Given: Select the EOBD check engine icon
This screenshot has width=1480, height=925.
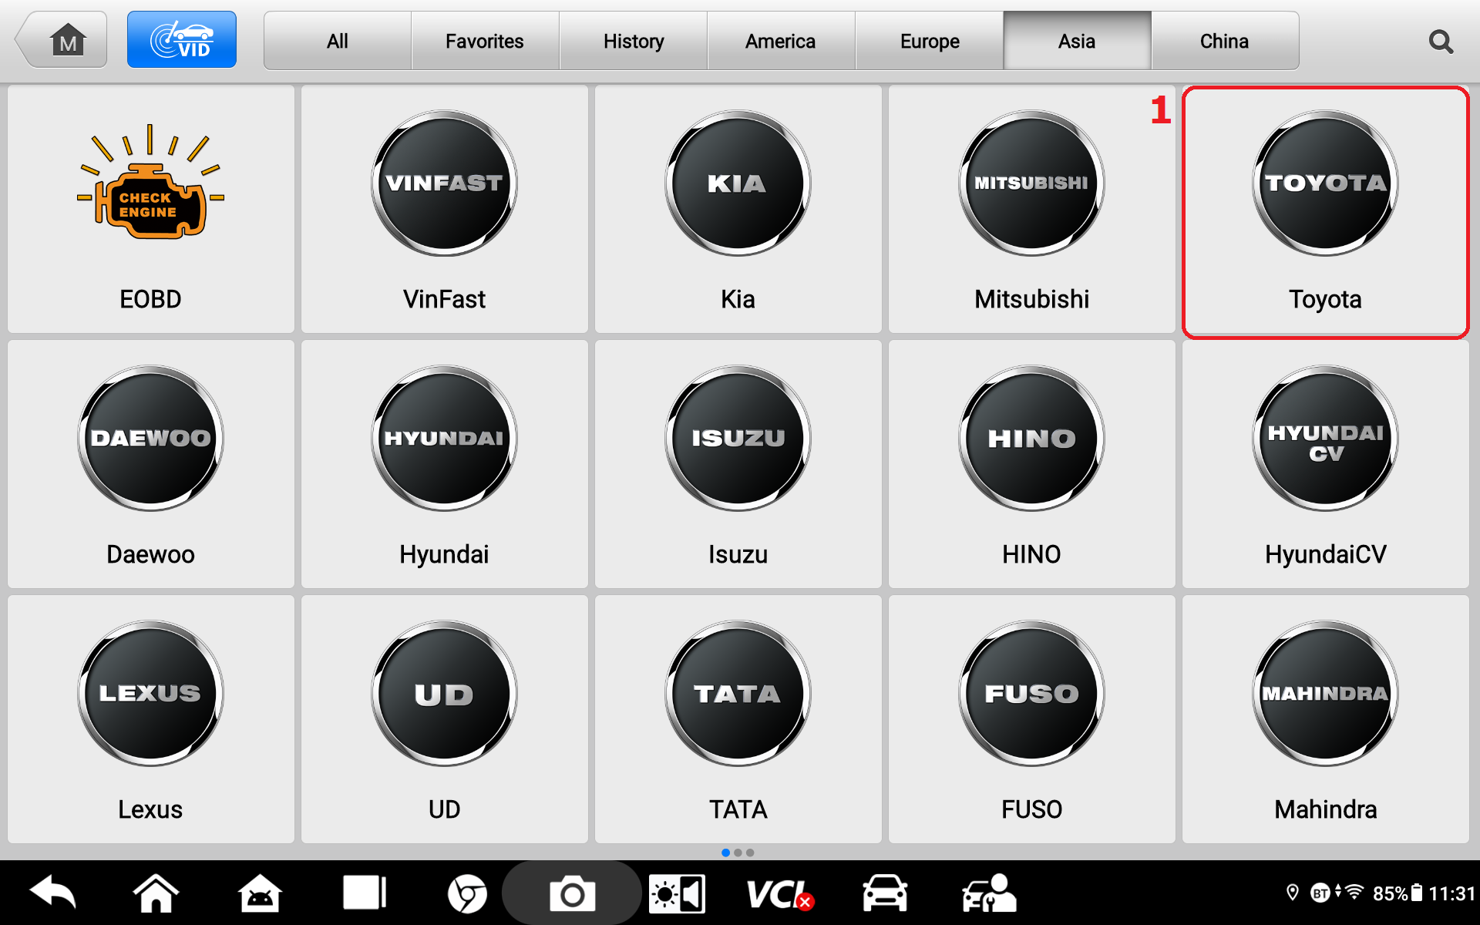Looking at the screenshot, I should coord(151,183).
